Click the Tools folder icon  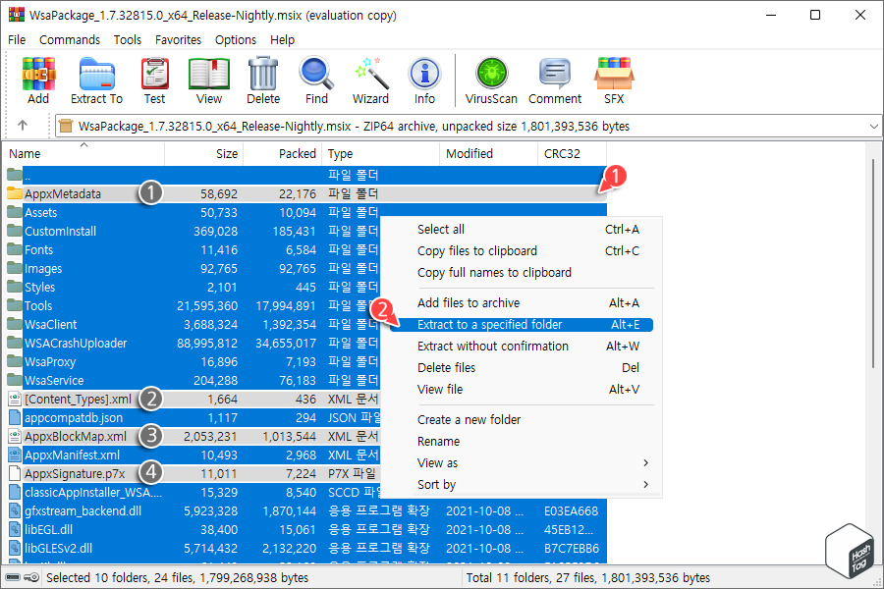point(15,305)
